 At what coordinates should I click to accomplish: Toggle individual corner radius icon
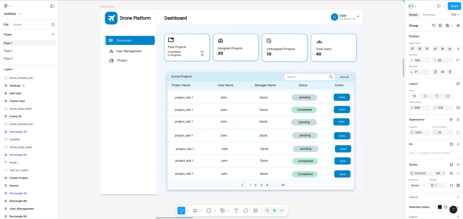pyautogui.click(x=458, y=132)
